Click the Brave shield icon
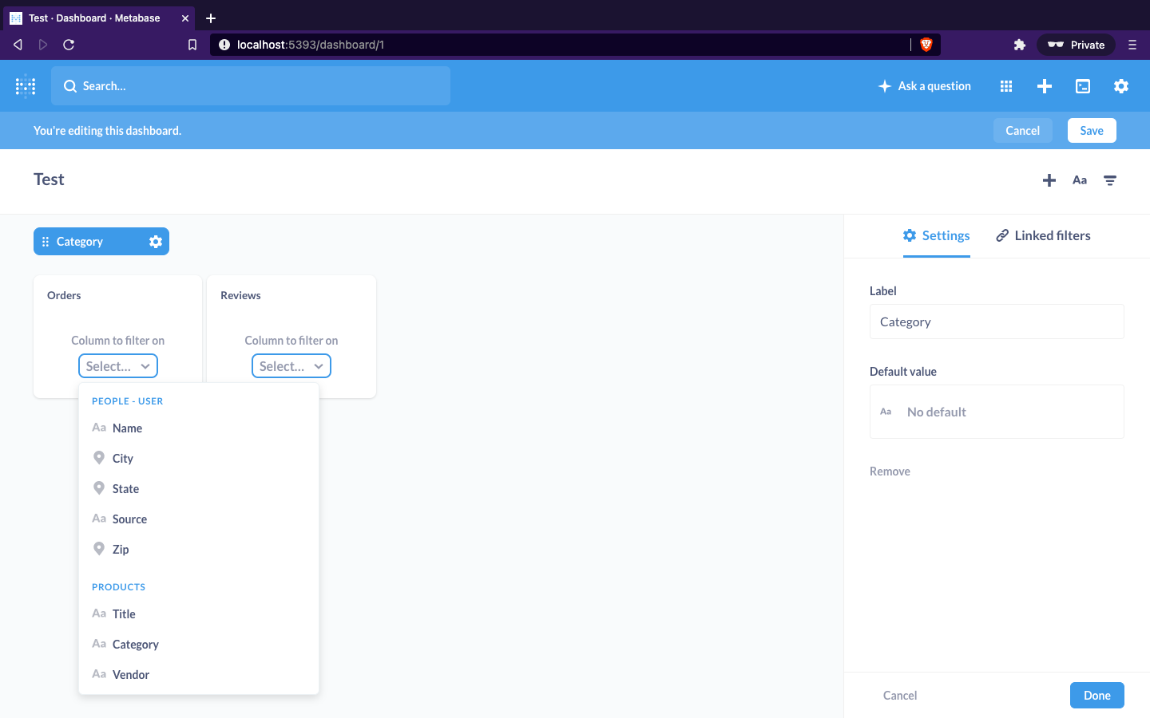This screenshot has width=1150, height=718. [x=926, y=45]
